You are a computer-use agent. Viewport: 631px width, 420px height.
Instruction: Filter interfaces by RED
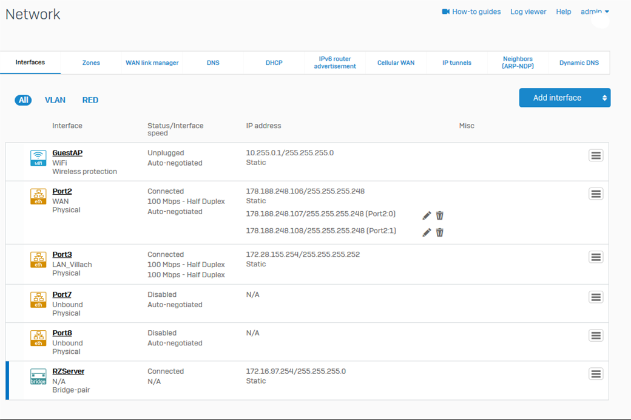tap(90, 100)
